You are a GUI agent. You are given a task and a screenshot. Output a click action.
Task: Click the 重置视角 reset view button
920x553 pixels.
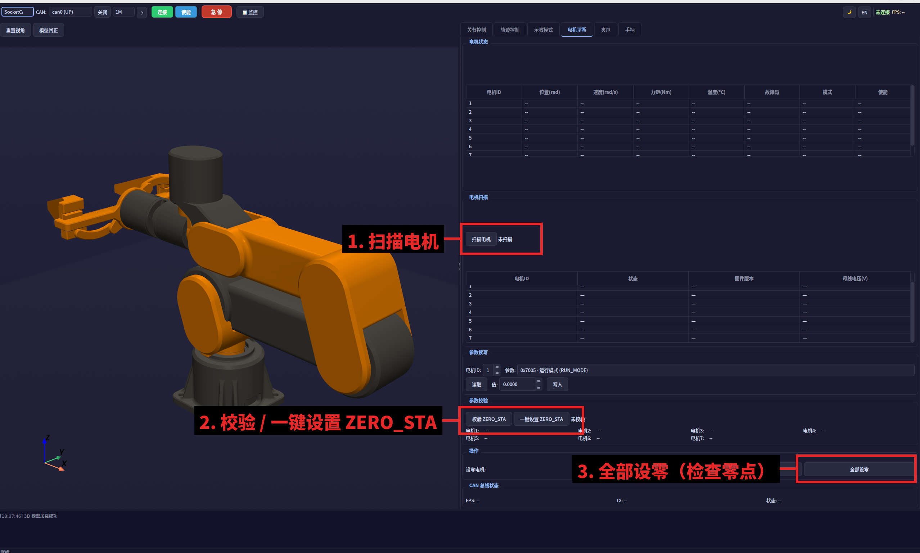(x=15, y=30)
